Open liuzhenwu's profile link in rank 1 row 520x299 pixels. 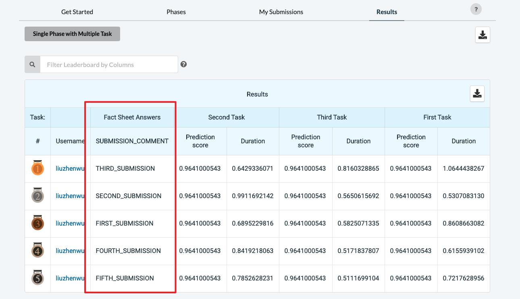point(70,168)
